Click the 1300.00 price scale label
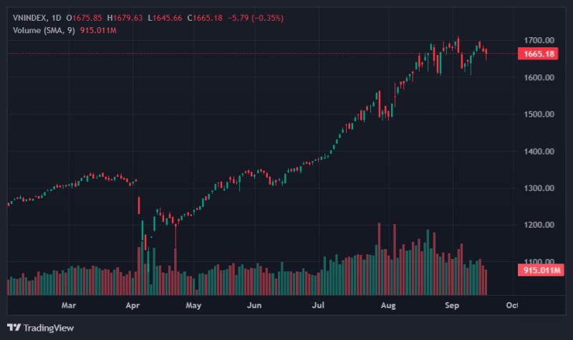Image resolution: width=573 pixels, height=340 pixels. click(539, 188)
